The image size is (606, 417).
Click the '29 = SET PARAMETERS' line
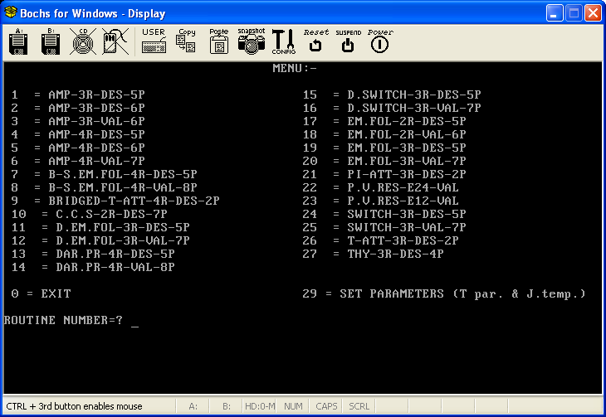point(444,293)
